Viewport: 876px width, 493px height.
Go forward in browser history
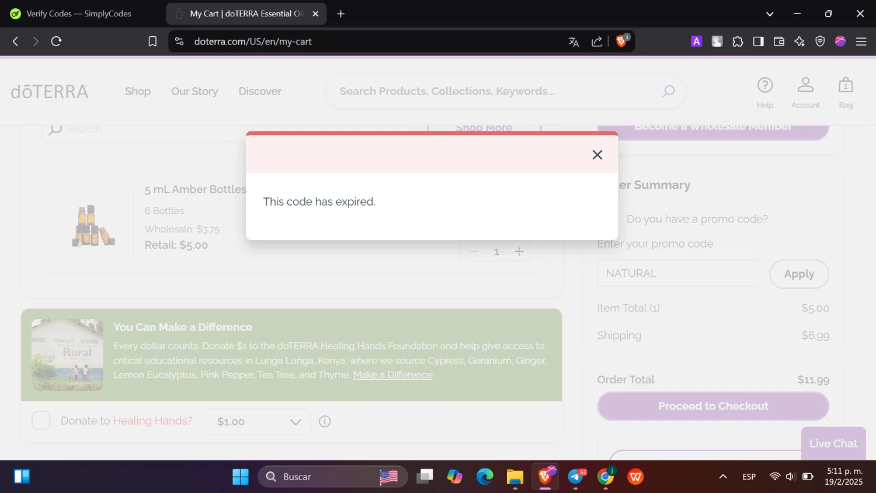point(36,41)
